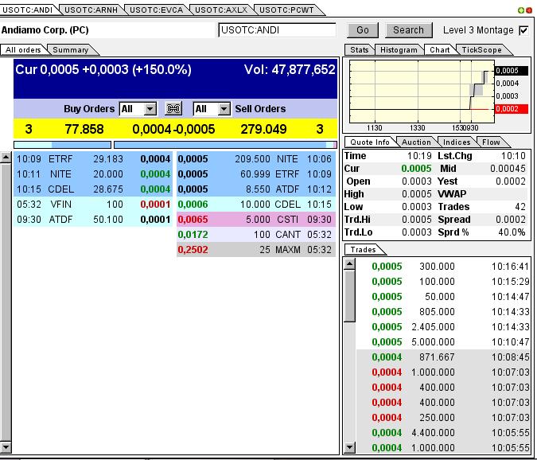Click the Trades list scrollbar thumb

[x=350, y=296]
